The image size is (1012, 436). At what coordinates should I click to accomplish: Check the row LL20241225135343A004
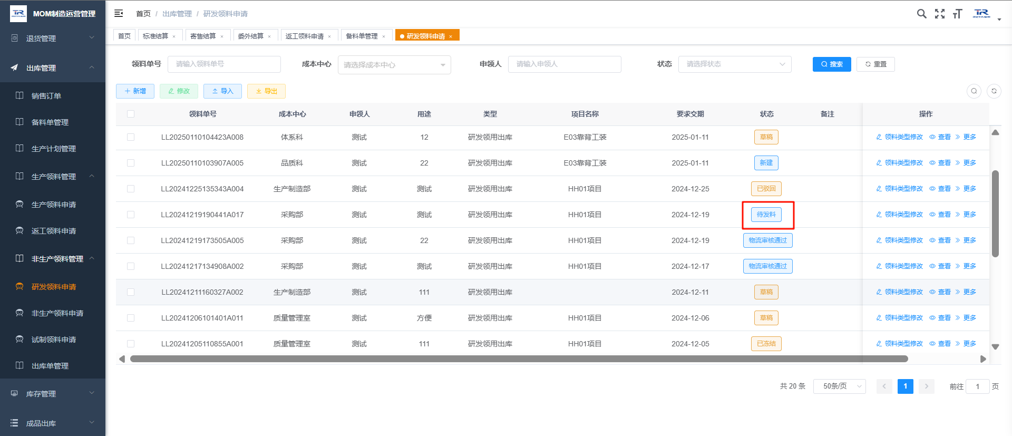131,189
